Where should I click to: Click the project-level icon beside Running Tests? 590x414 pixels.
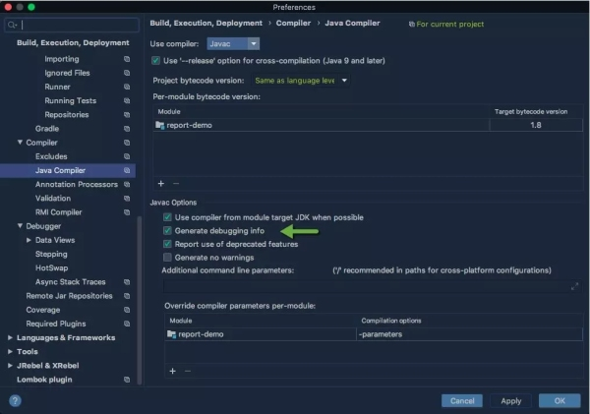pos(127,101)
